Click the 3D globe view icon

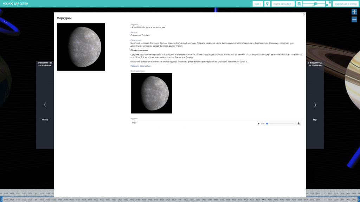click(x=299, y=4)
